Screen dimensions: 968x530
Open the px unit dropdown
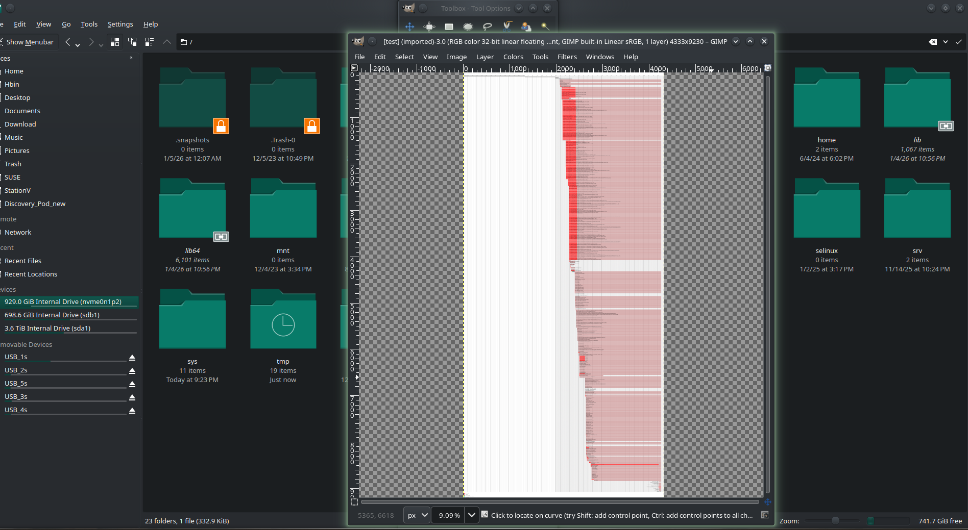(417, 515)
